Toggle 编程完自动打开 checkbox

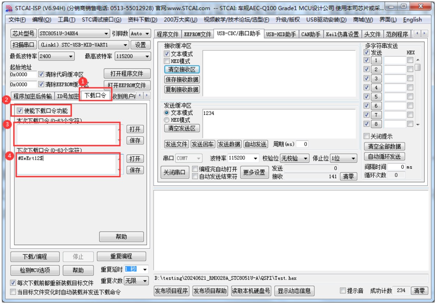point(195,169)
